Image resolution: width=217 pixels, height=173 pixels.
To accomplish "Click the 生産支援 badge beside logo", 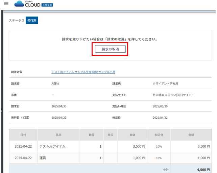I will [x=47, y=5].
